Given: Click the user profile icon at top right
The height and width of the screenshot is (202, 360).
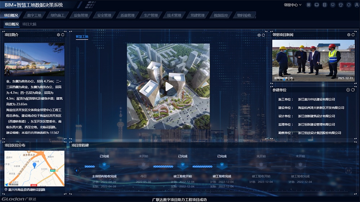Looking at the screenshot, I should (x=356, y=5).
